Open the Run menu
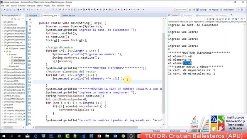The image size is (247, 139). coord(54,5)
